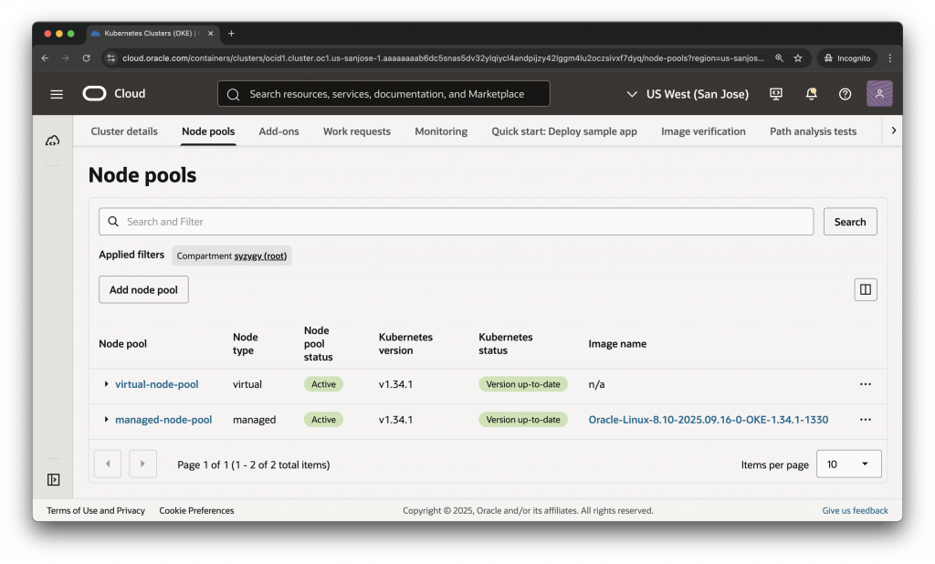Click the Search and Filter input field
This screenshot has height=564, width=935.
[x=457, y=222]
